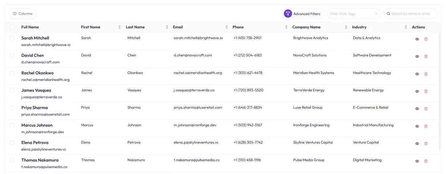Select phone number +1 (310) 458-1196
The image size is (446, 174).
[247, 160]
